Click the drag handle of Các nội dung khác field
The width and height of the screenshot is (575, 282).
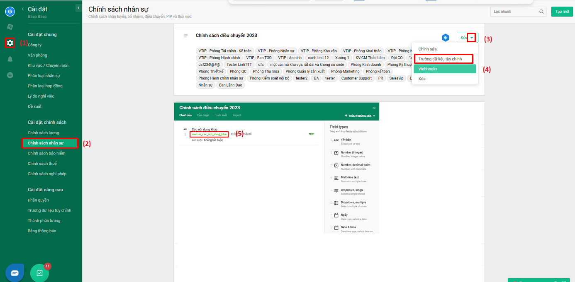pyautogui.click(x=185, y=135)
